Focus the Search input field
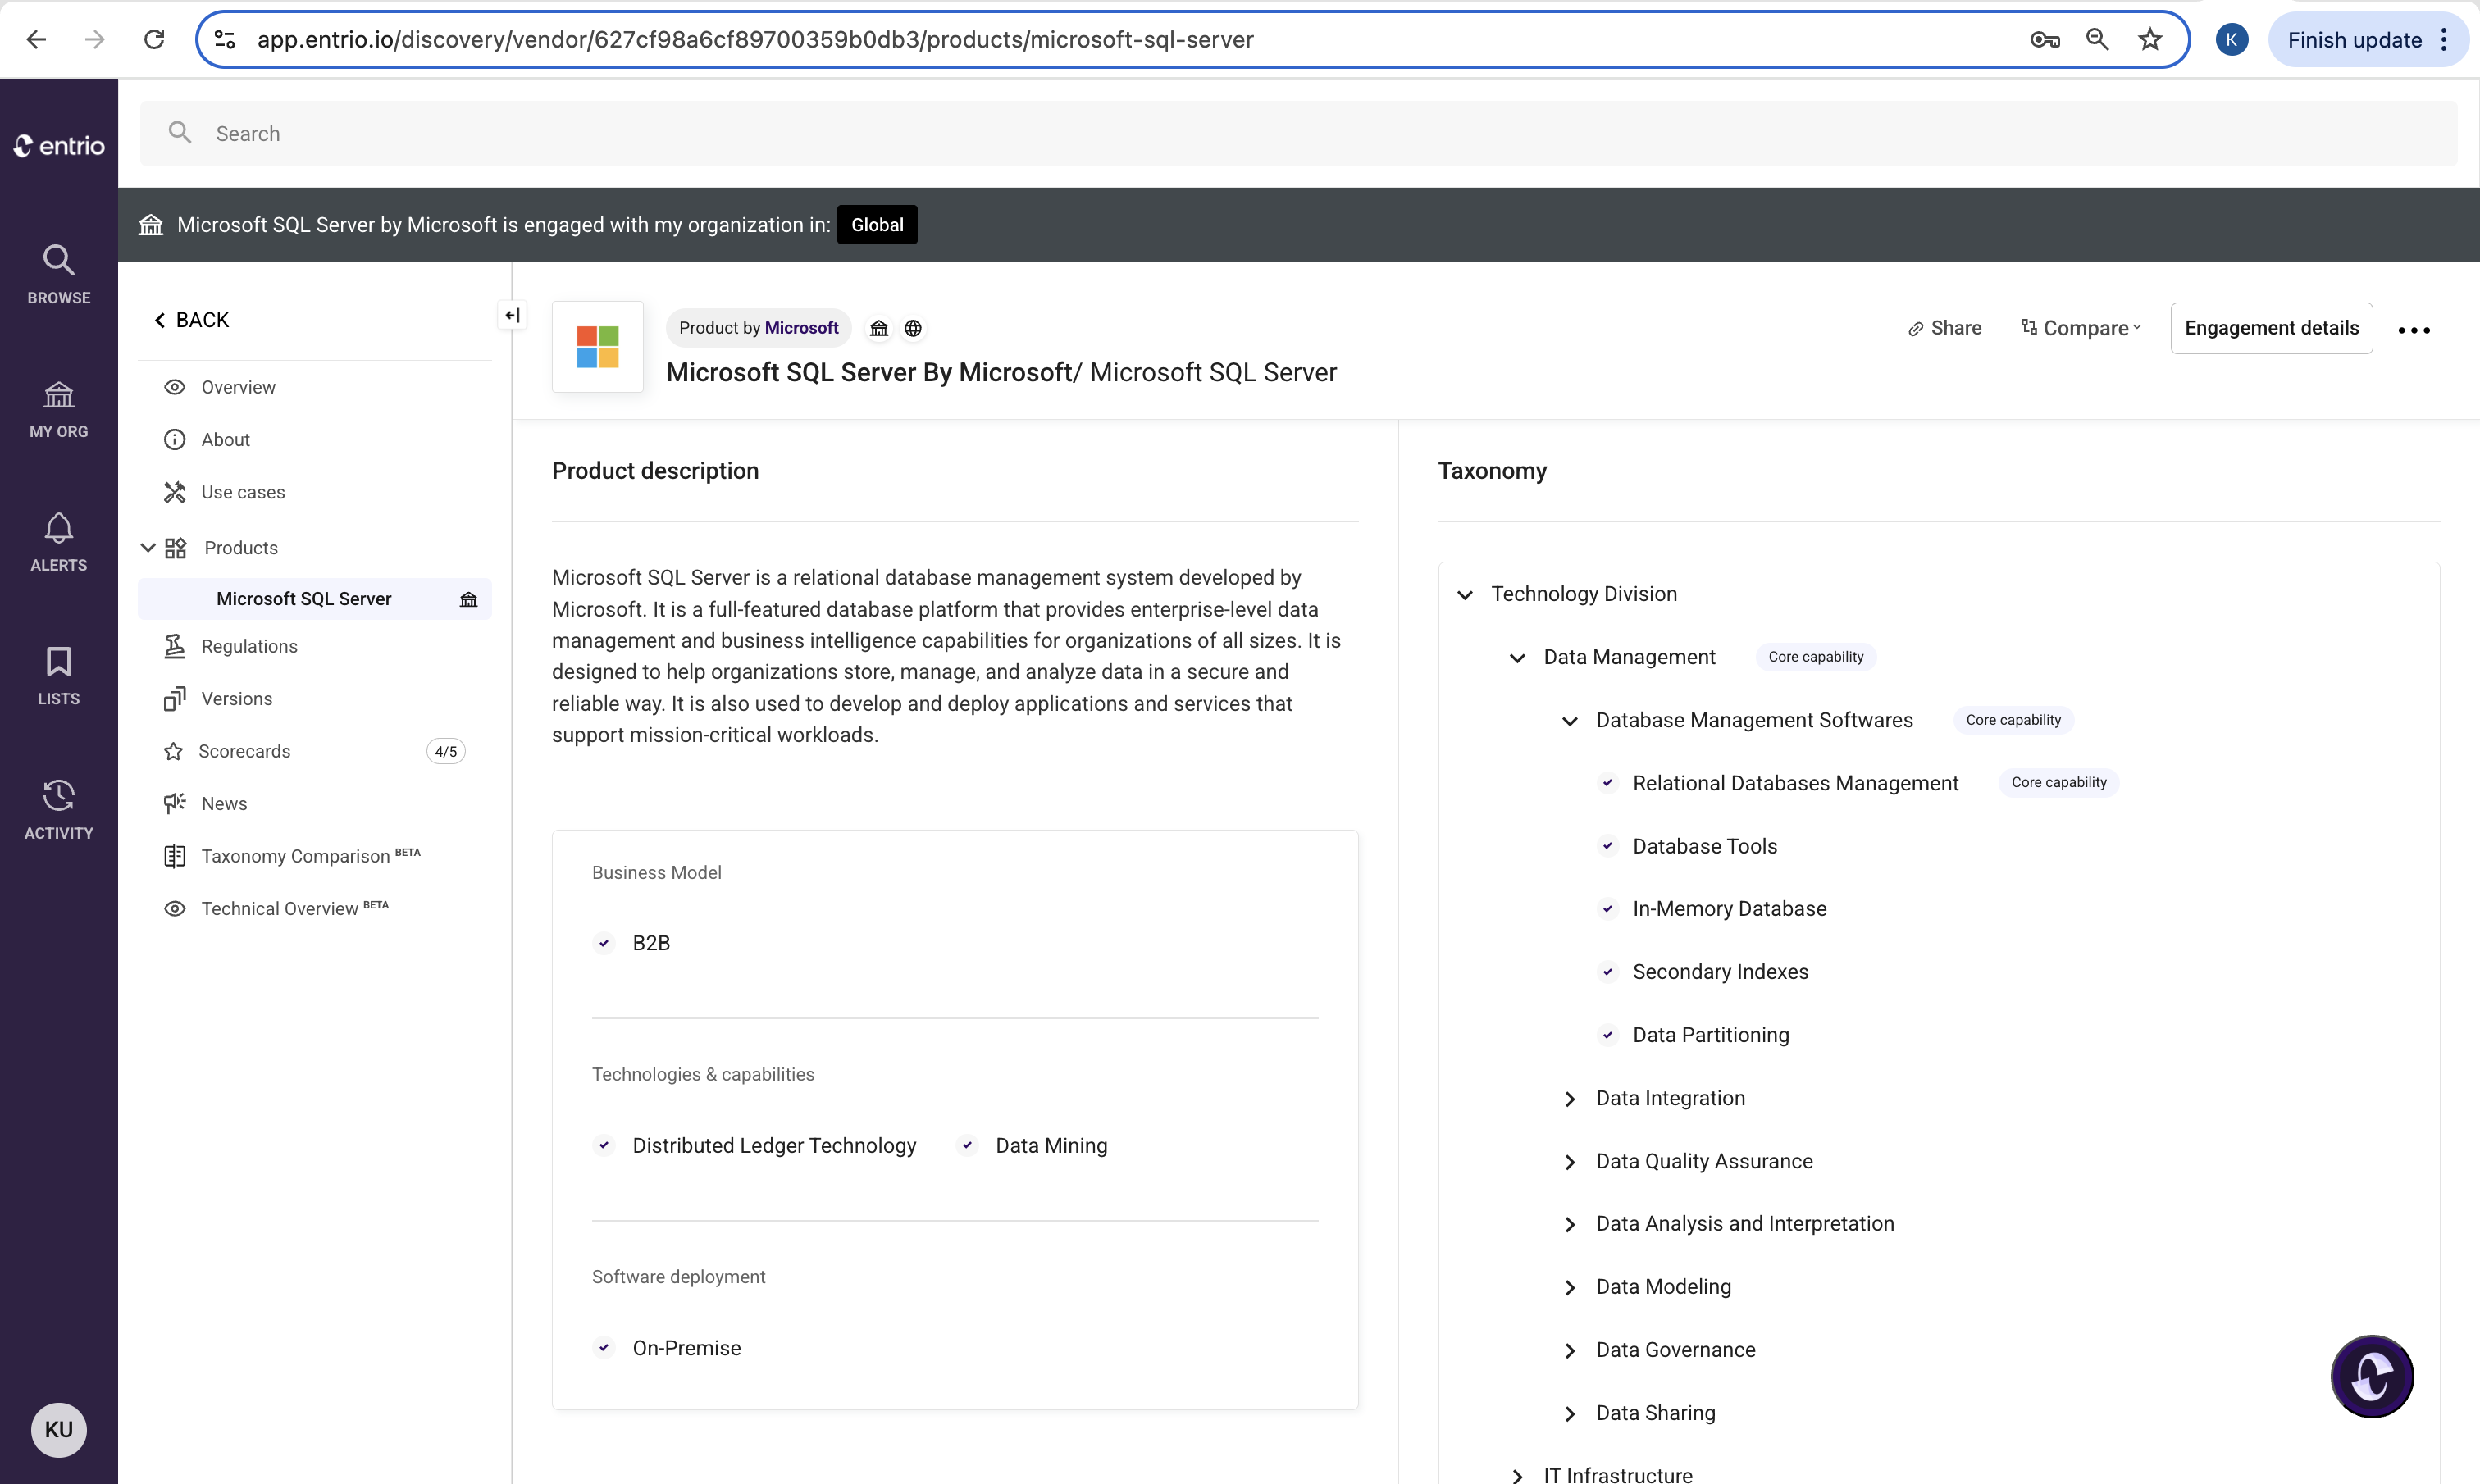The image size is (2480, 1484). (x=1298, y=133)
